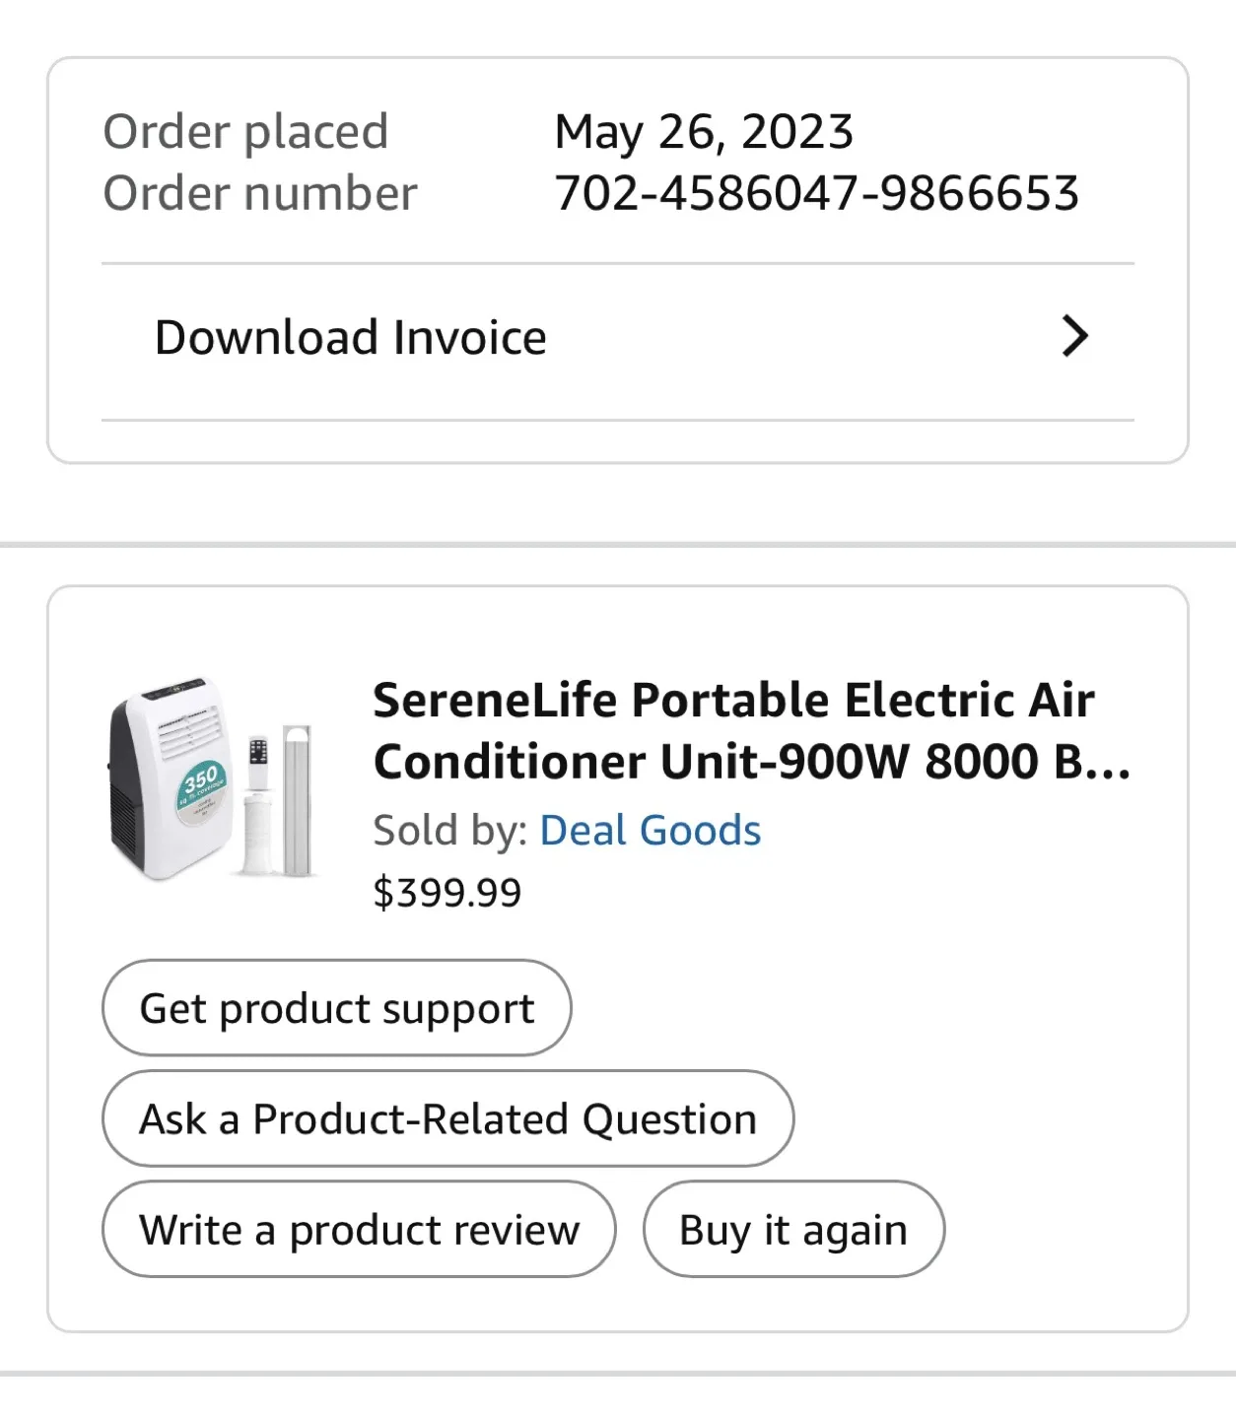Click the $399.99 price text
Image resolution: width=1236 pixels, height=1419 pixels.
pos(446,890)
